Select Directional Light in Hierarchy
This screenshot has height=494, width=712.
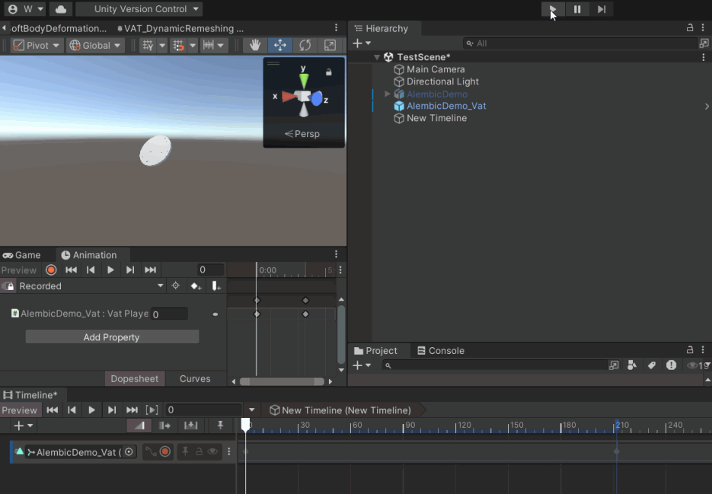[x=442, y=81]
